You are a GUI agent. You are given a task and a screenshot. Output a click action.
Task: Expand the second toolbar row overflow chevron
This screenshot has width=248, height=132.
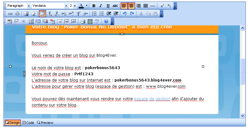click(161, 14)
